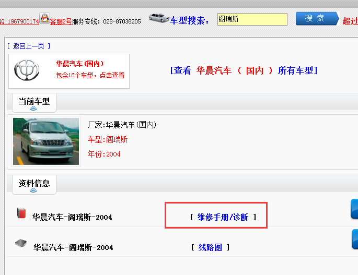Click the silver car icon beside 车型搜索
Viewport: 358px width, 275px height.
(159, 18)
